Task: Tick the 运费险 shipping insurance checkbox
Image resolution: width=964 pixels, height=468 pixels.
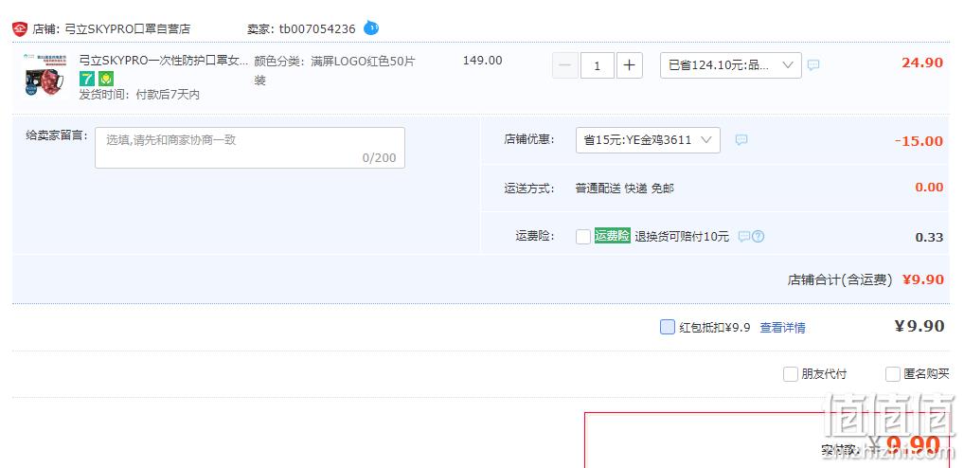Action: coord(583,236)
